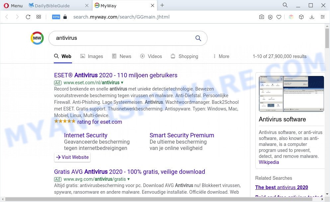The height and width of the screenshot is (202, 330).
Task: Click the 'Related Searches' heading
Action: point(274,178)
